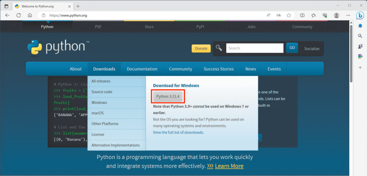The width and height of the screenshot is (367, 176).
Task: Open the Documentation navigation menu
Action: pyautogui.click(x=142, y=69)
